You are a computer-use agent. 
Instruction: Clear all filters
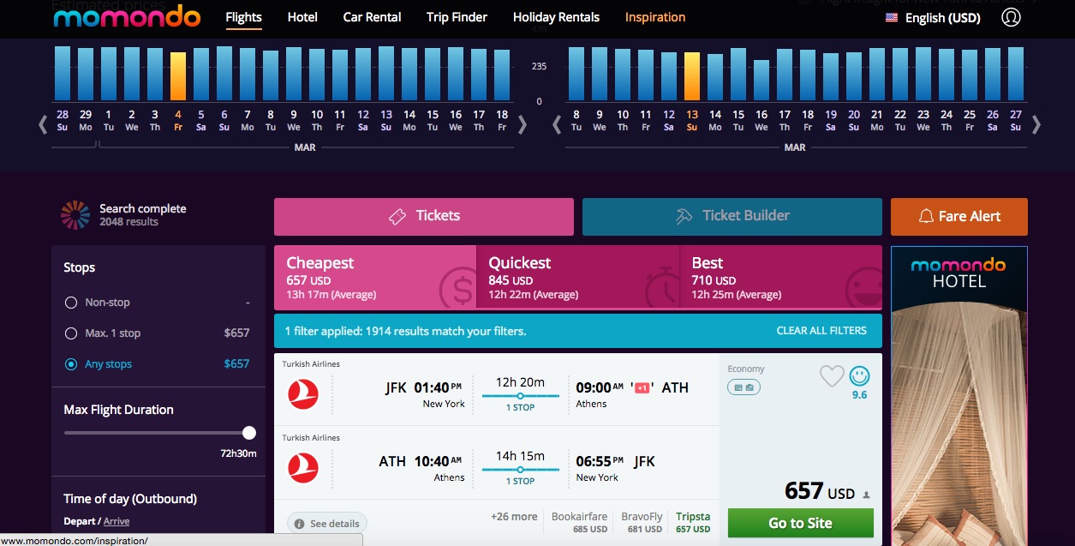click(x=821, y=331)
